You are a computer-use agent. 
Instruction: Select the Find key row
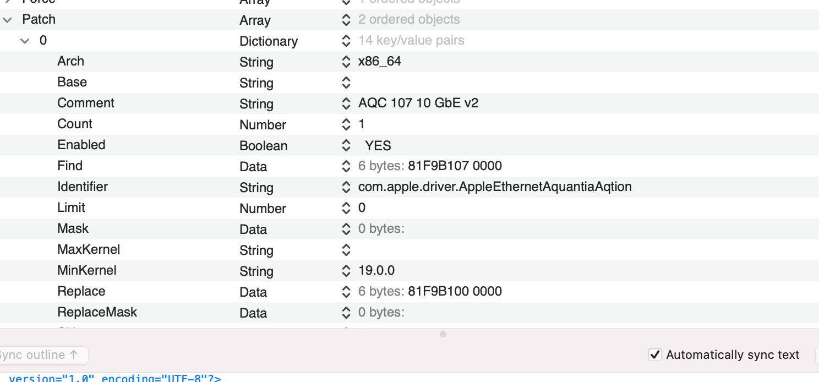coord(70,166)
